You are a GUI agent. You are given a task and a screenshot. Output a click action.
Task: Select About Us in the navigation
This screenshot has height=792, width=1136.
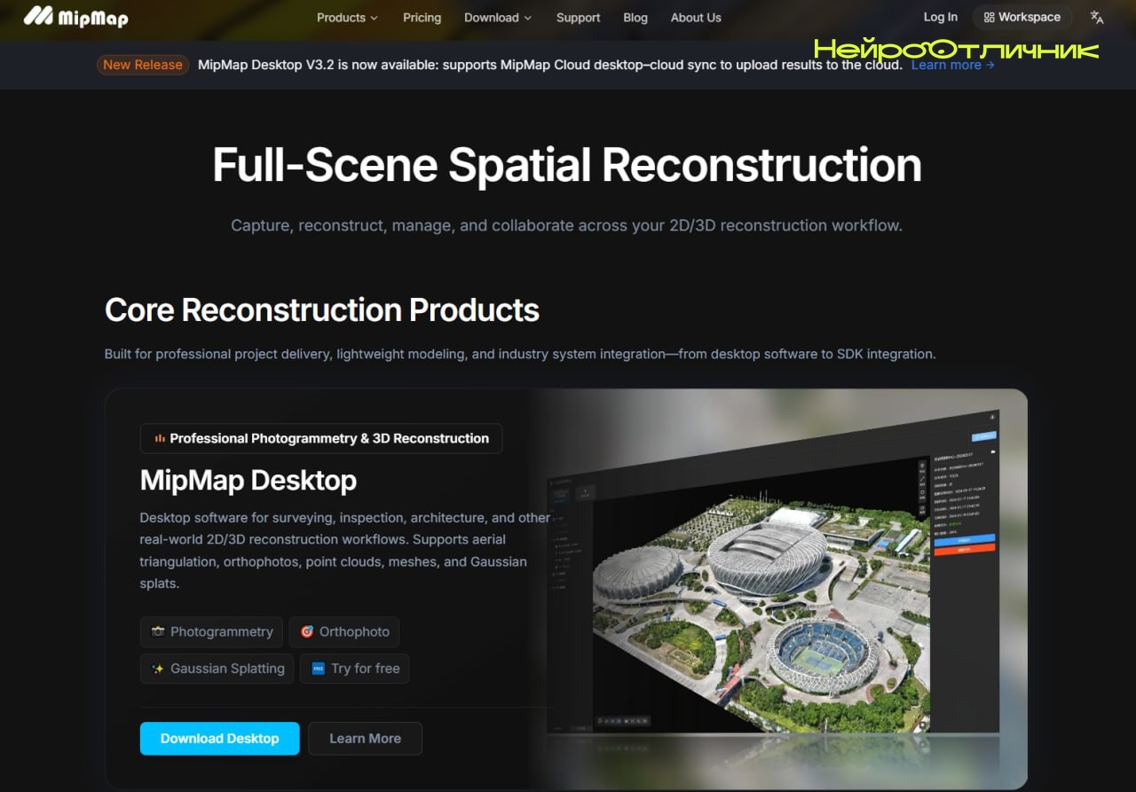(696, 18)
